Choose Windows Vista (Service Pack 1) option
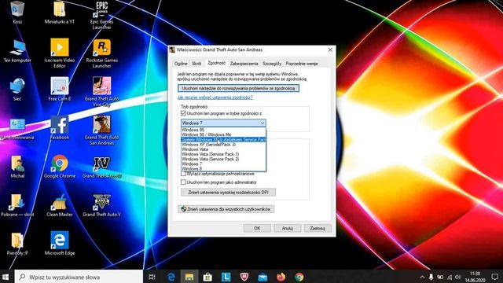503x283 pixels. (223, 154)
